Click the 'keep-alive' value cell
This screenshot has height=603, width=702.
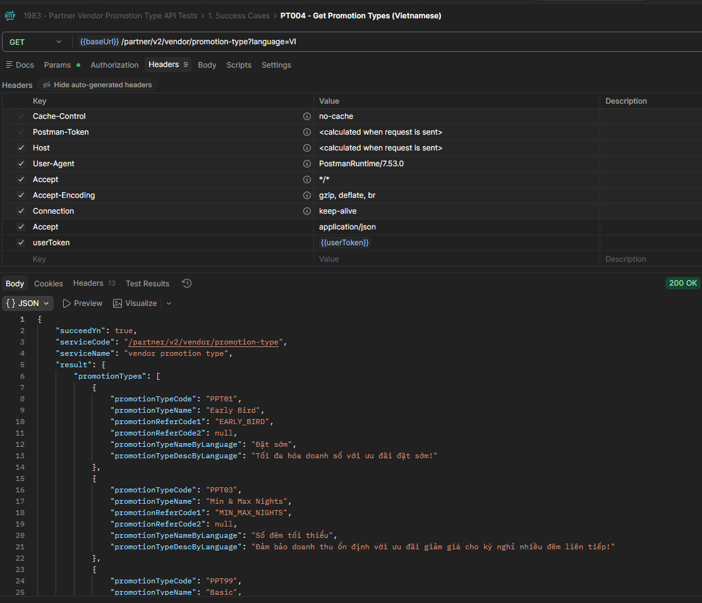456,211
